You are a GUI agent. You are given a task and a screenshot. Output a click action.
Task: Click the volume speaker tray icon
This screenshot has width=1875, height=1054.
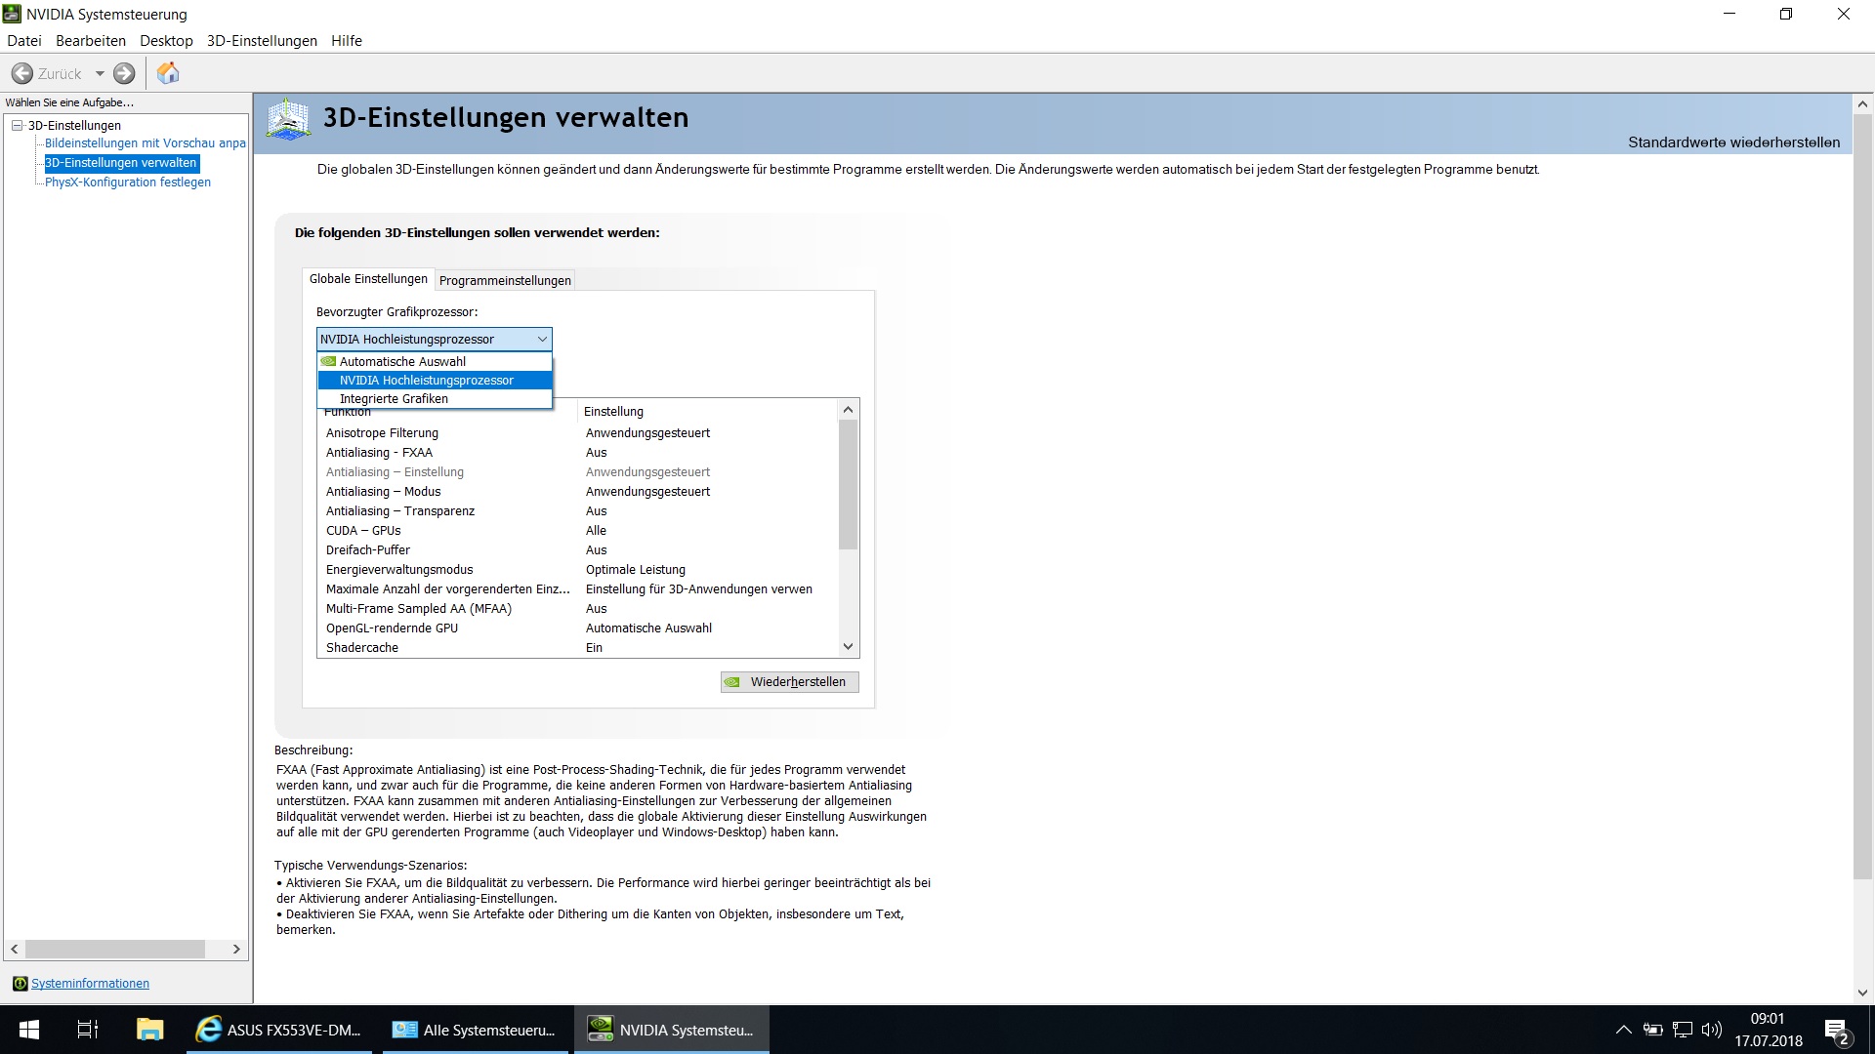(1711, 1030)
